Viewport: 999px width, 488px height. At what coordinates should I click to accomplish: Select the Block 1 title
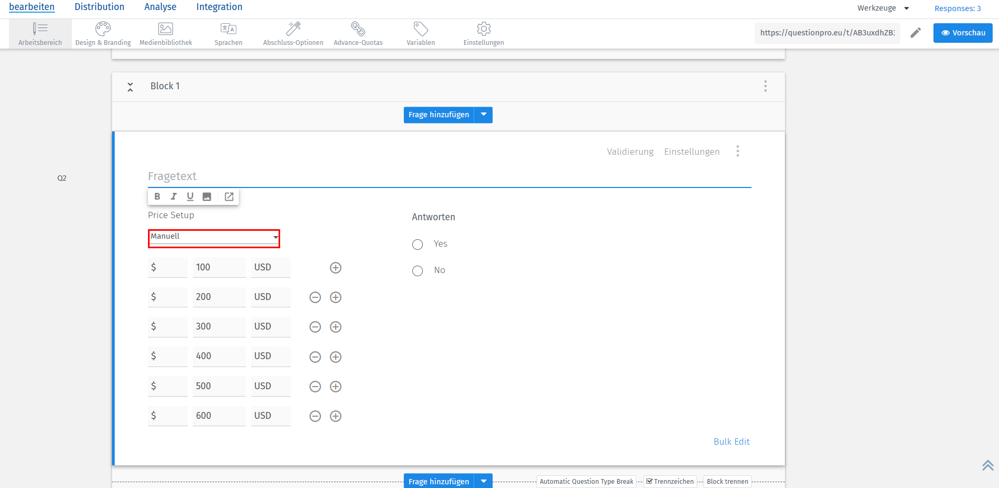[x=165, y=86]
